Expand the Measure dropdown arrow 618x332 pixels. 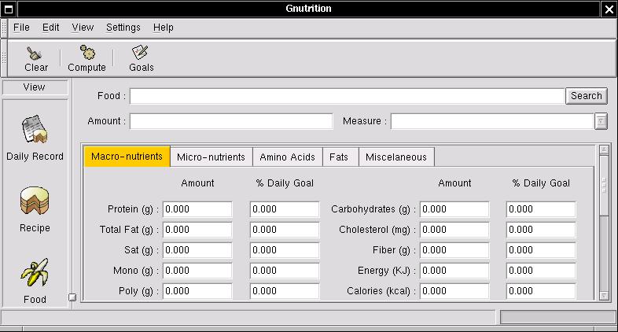601,121
